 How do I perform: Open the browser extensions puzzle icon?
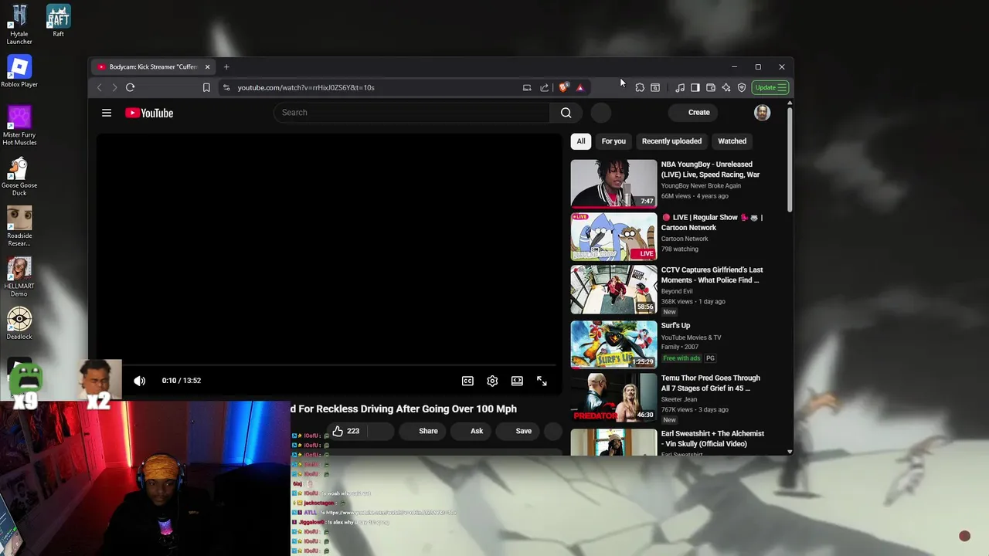(x=640, y=87)
